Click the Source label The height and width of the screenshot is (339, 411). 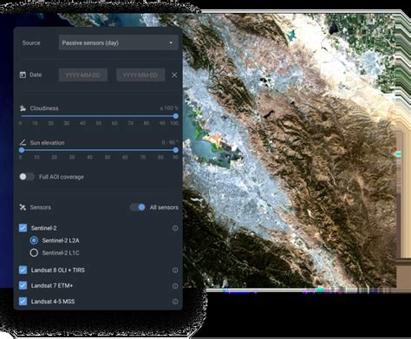[31, 42]
